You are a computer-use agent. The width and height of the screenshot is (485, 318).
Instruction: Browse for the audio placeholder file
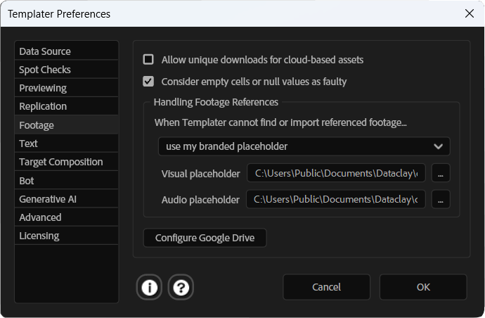point(441,199)
